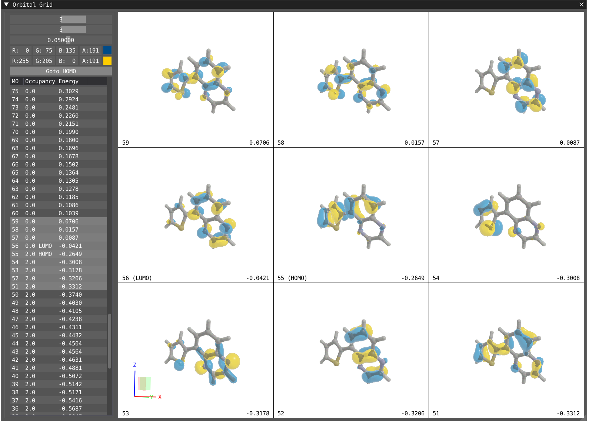
Task: Click the Occupancy column header
Action: point(40,81)
